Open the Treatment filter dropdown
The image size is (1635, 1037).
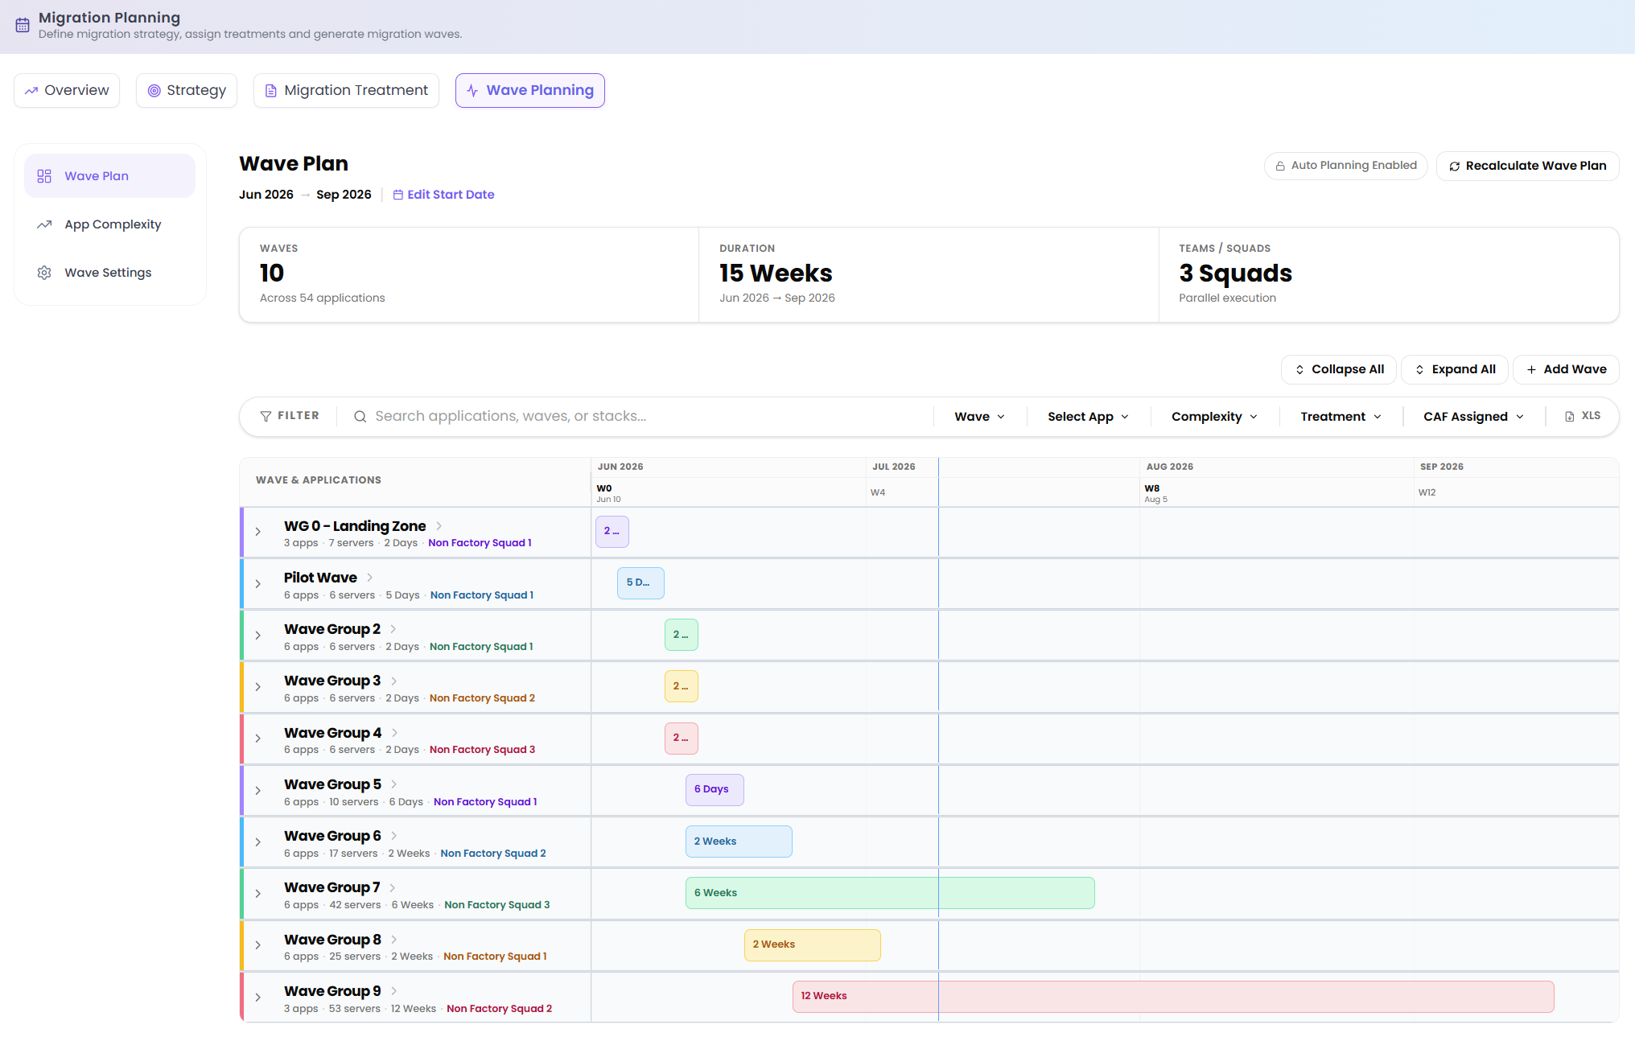pyautogui.click(x=1341, y=417)
